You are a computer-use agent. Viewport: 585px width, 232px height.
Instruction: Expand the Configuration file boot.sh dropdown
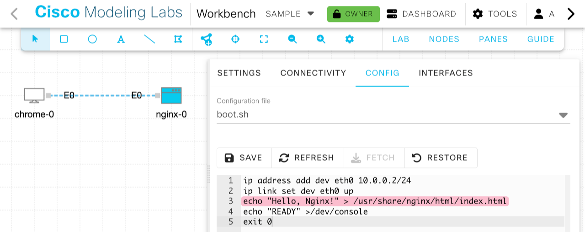point(394,114)
